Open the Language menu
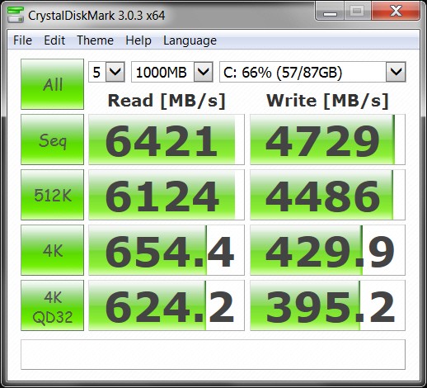427x388 pixels. click(190, 40)
